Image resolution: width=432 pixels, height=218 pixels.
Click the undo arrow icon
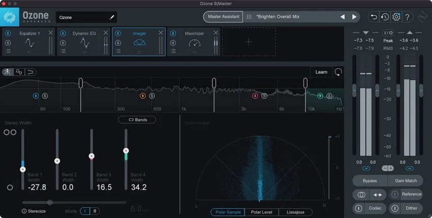click(374, 17)
